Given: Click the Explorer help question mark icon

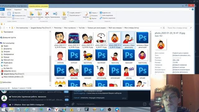Looking at the screenshot, I should 193,9.
